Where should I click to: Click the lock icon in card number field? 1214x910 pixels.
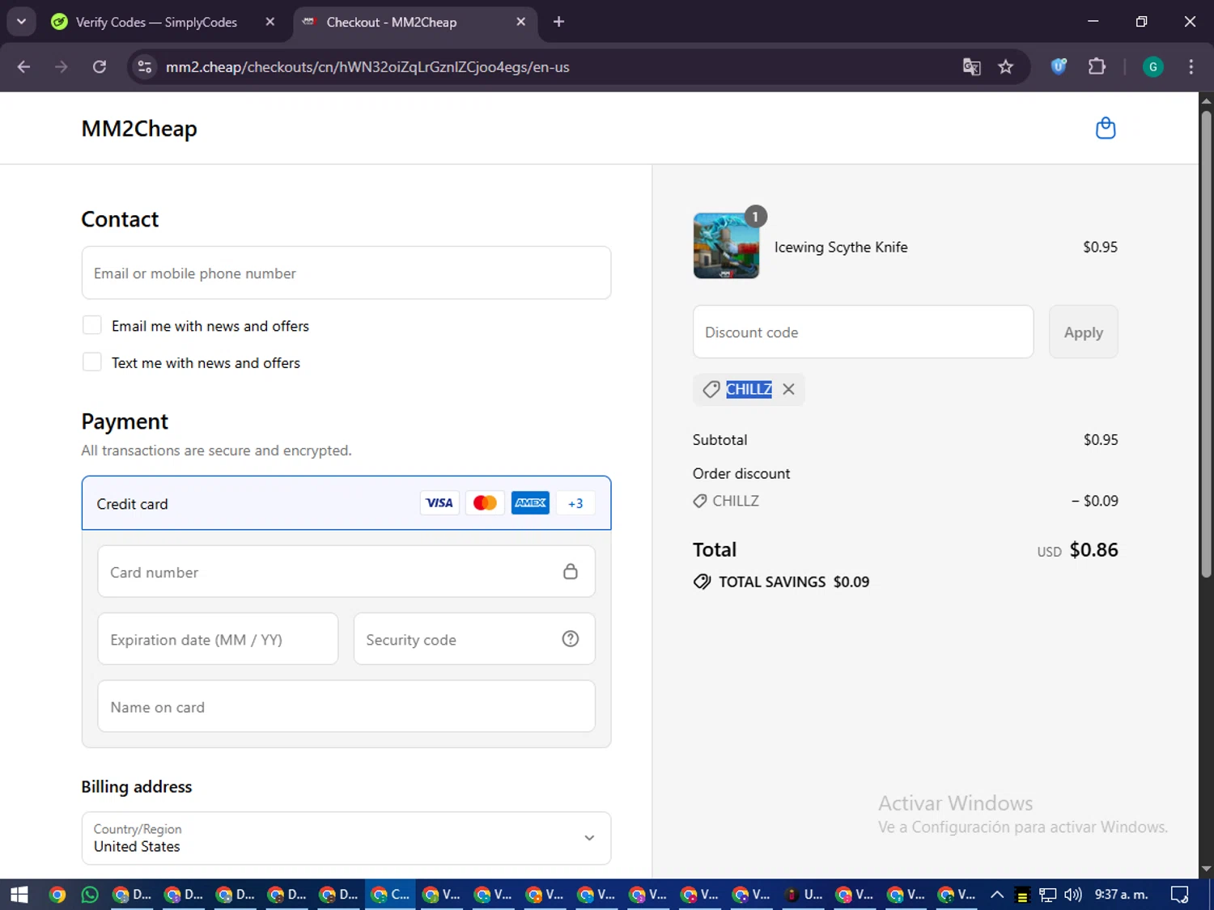(571, 572)
